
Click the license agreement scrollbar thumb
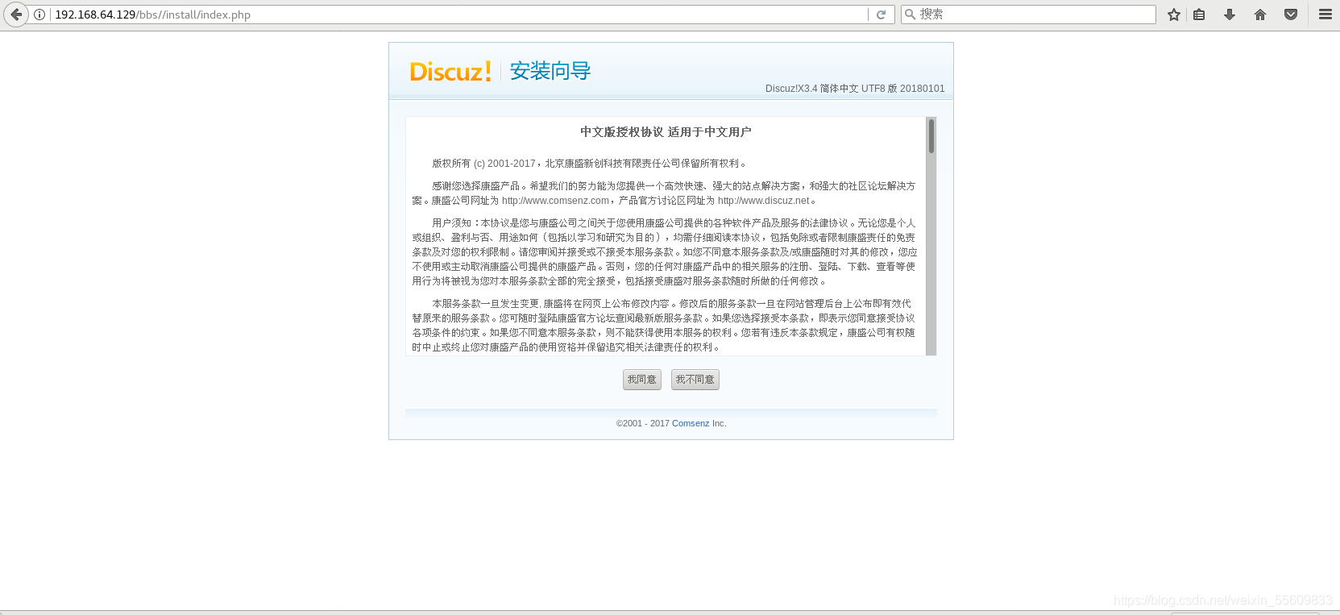pyautogui.click(x=931, y=136)
